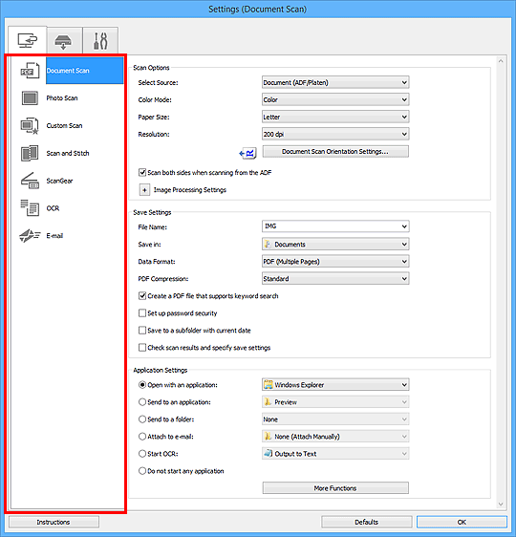Enable Save to a subfolder with current date
The width and height of the screenshot is (516, 537).
[x=142, y=331]
